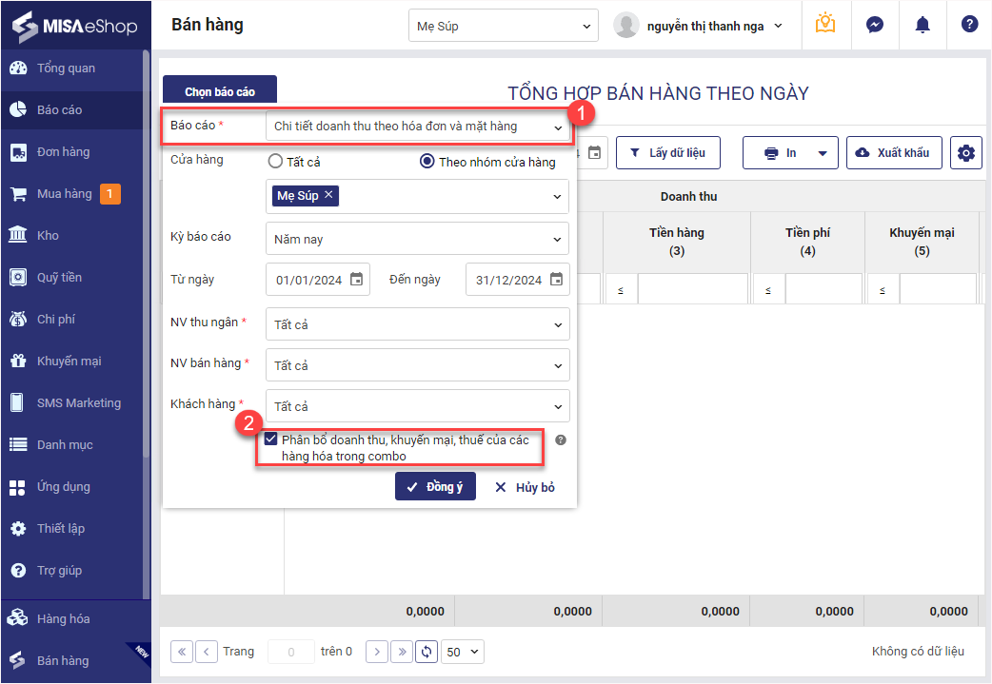Open Từ ngày calendar picker icon
Viewport: 992px width, 684px height.
click(x=357, y=280)
